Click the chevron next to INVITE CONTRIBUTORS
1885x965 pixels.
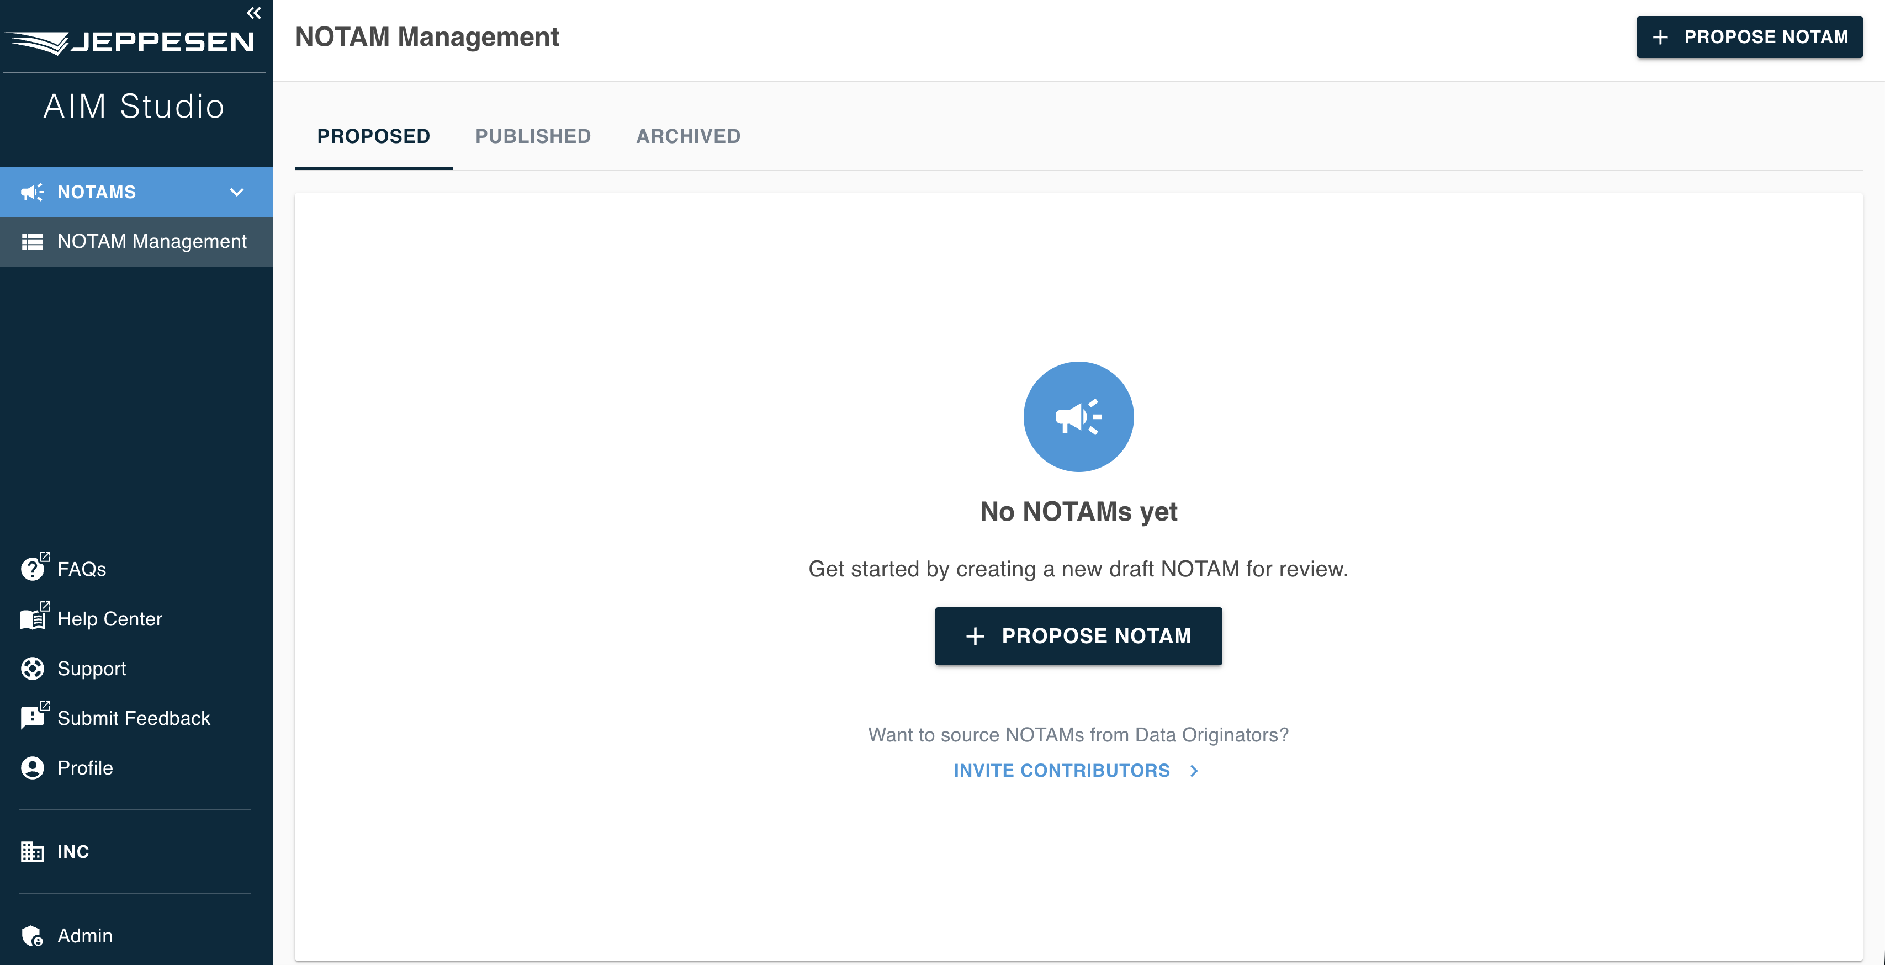pos(1194,771)
